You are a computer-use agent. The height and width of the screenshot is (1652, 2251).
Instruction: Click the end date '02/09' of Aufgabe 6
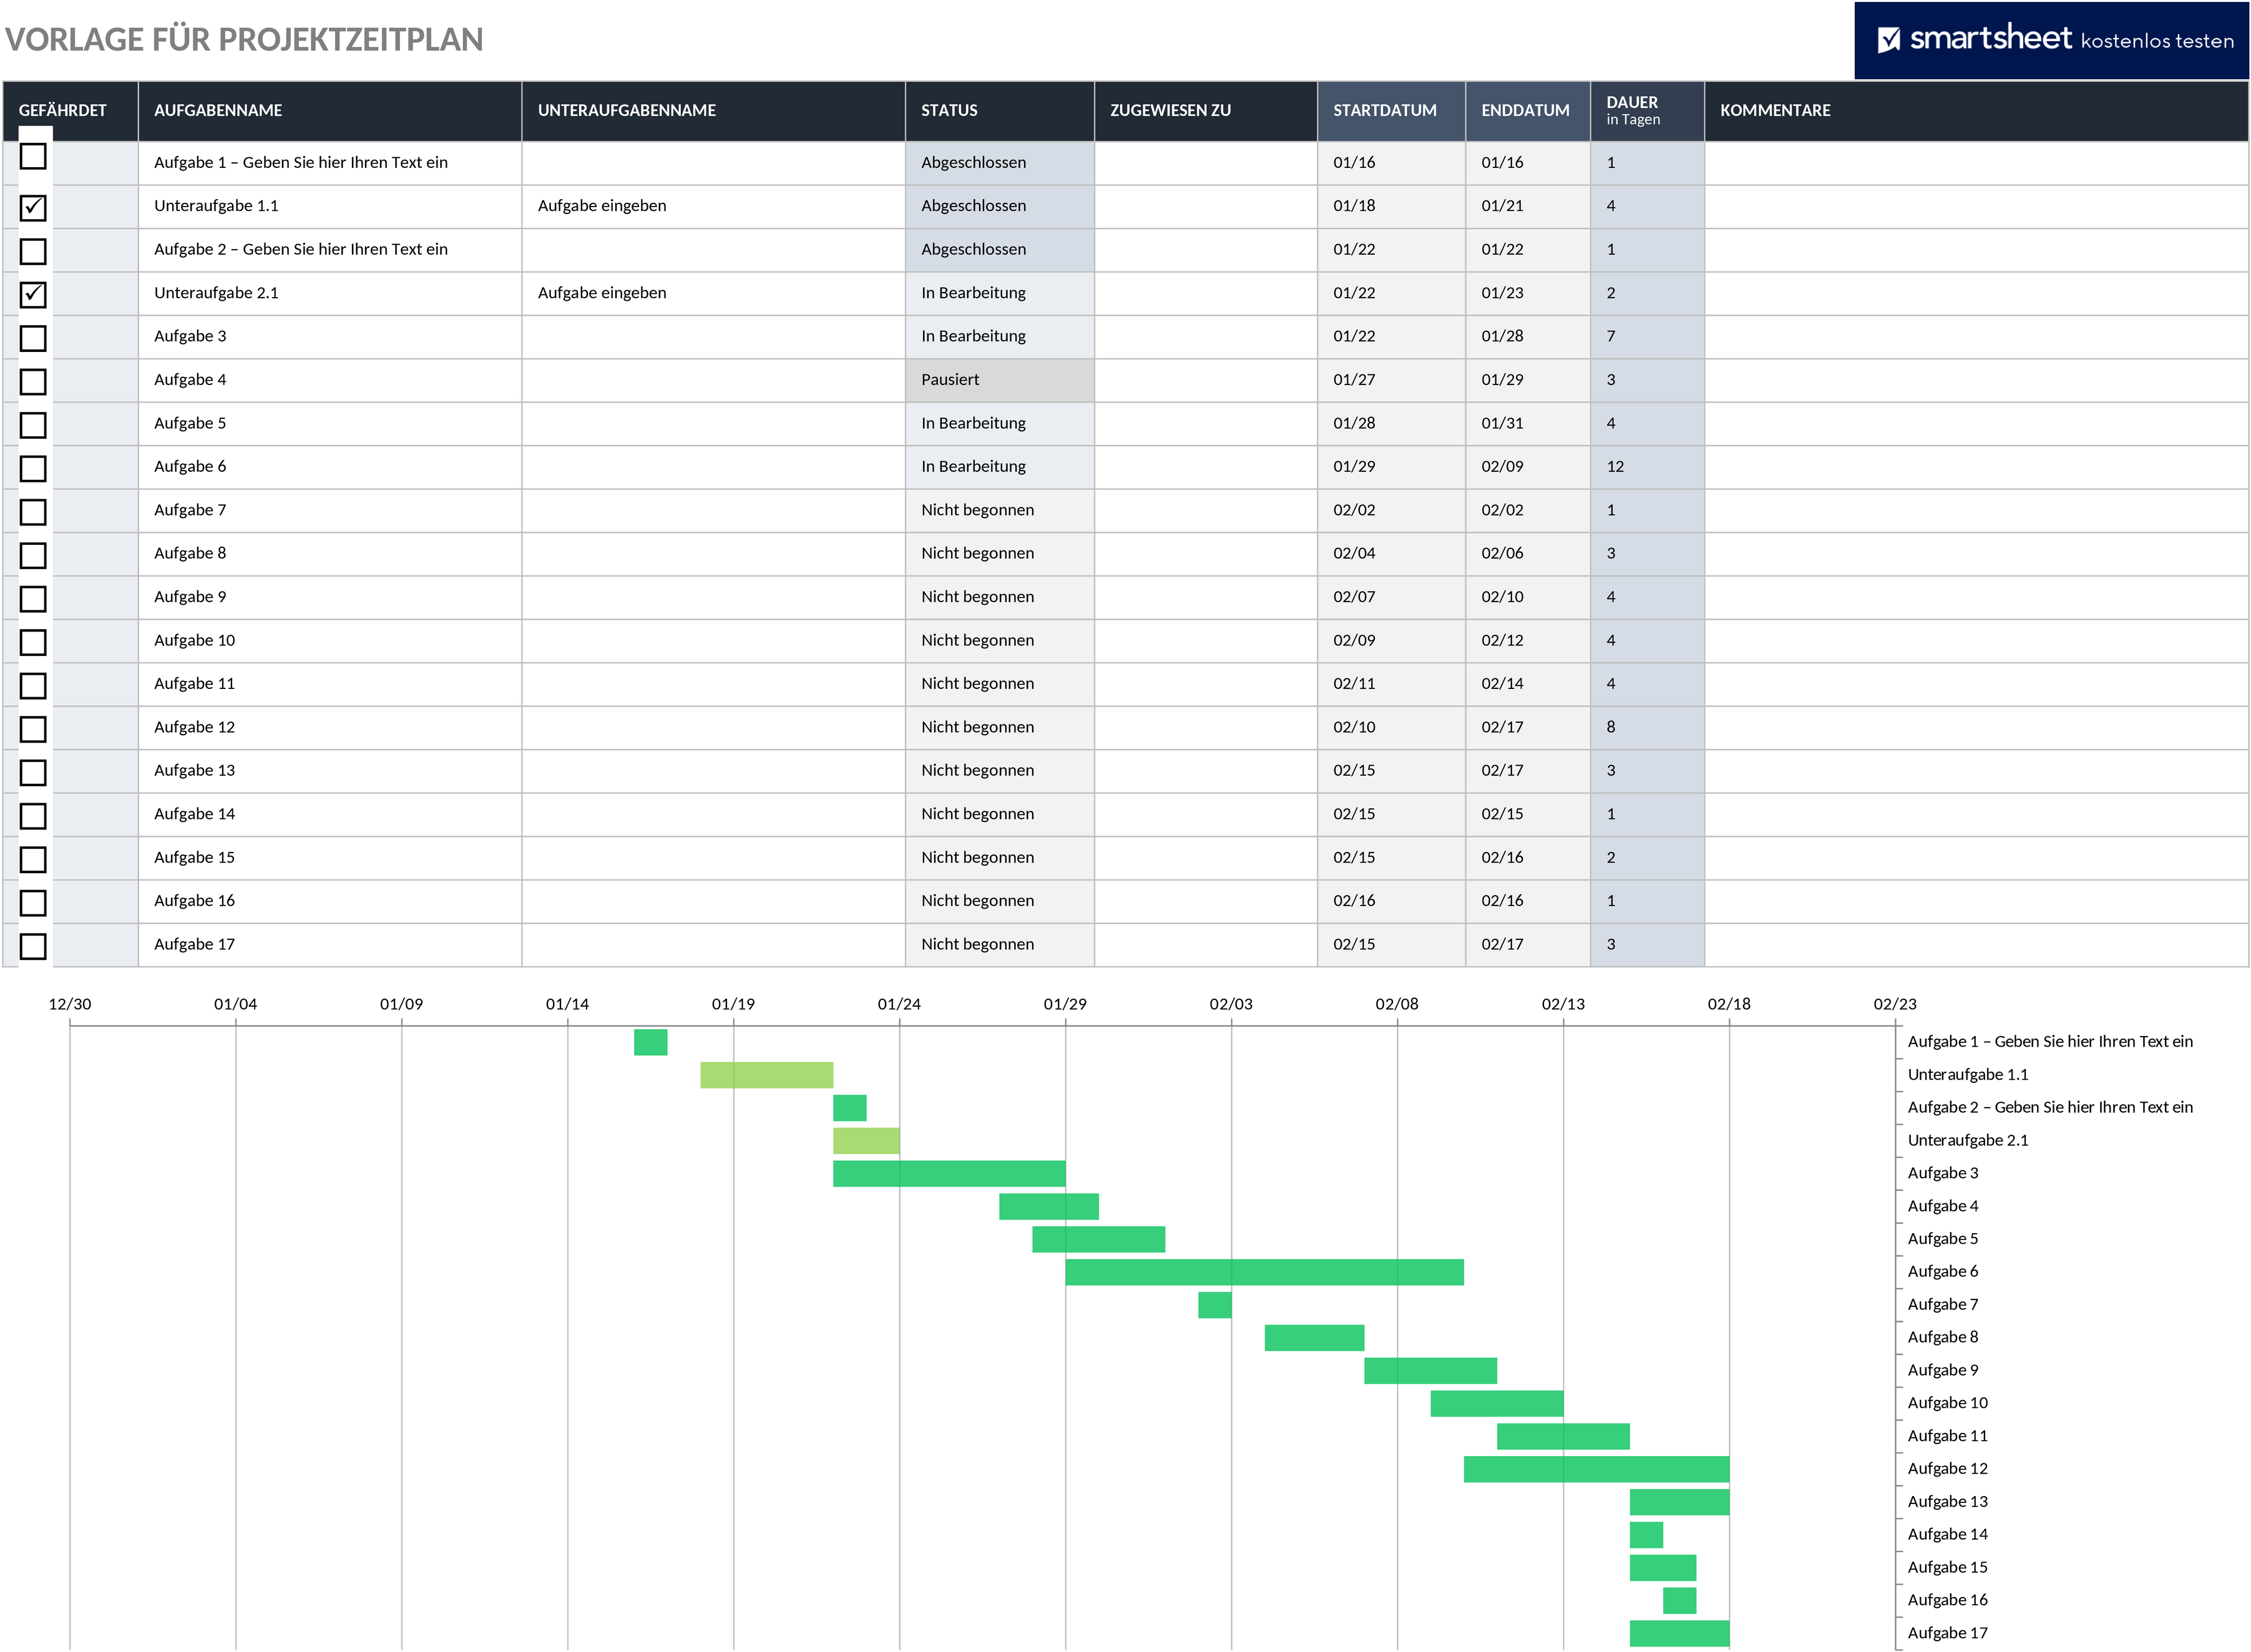1527,467
